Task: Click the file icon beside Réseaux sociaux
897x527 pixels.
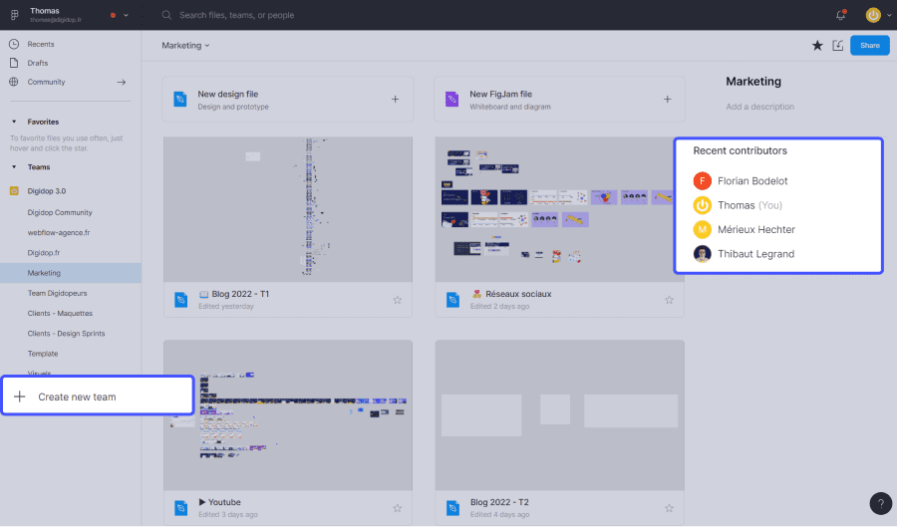Action: 452,300
